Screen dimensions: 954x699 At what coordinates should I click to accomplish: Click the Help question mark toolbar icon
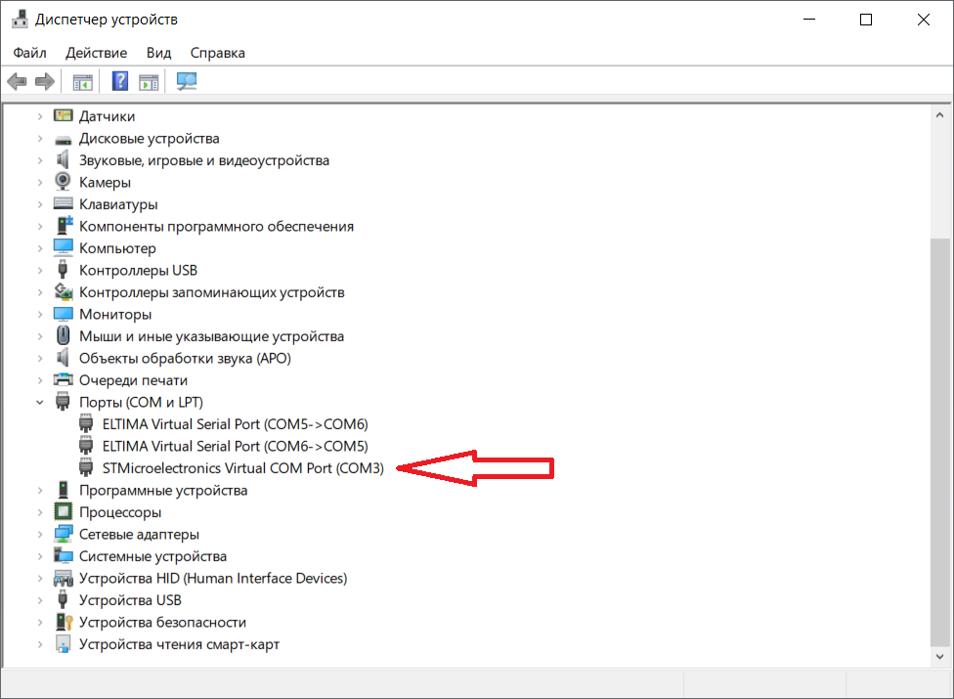pyautogui.click(x=120, y=81)
